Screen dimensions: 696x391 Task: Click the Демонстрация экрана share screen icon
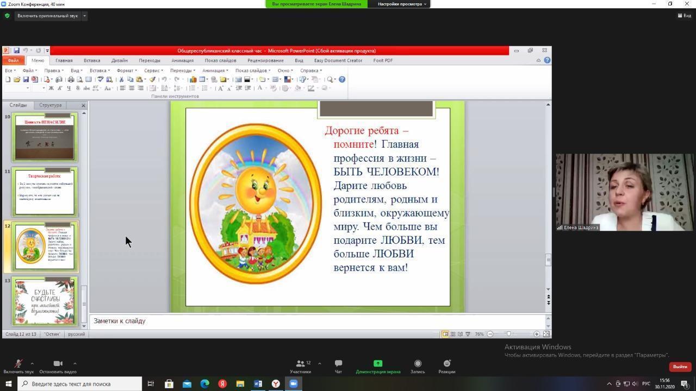click(378, 364)
